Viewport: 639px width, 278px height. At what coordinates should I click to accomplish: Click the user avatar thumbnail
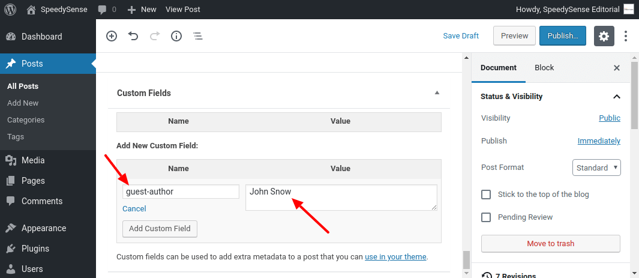click(x=629, y=10)
